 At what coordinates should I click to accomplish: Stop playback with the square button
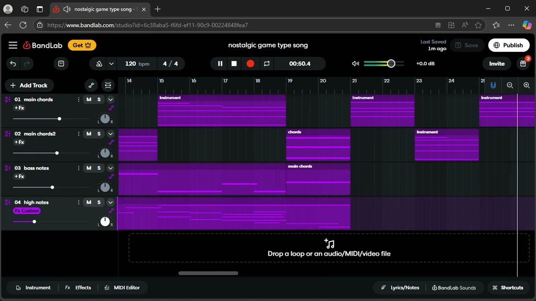pos(234,64)
